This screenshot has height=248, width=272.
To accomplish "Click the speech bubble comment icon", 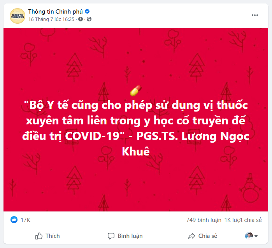I will click(x=111, y=236).
